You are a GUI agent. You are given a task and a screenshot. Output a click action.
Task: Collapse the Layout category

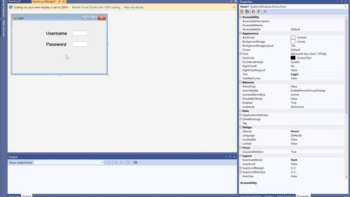241,155
